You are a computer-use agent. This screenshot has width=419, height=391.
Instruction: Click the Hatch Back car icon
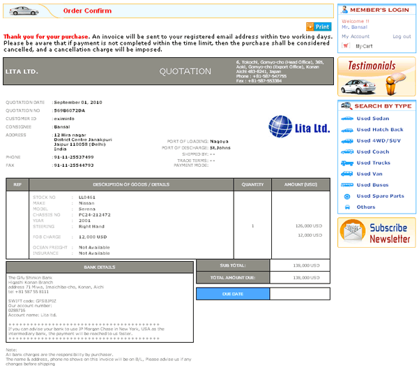click(346, 130)
